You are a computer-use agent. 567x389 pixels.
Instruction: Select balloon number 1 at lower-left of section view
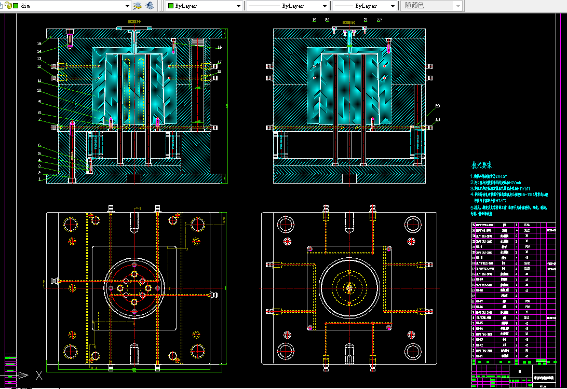(x=39, y=179)
